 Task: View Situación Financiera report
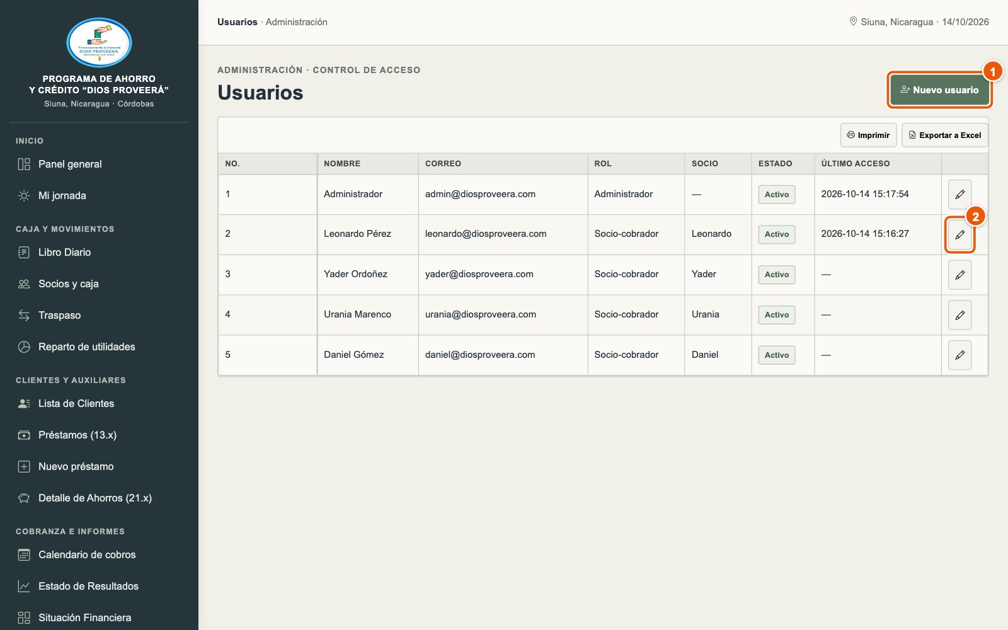coord(99,618)
